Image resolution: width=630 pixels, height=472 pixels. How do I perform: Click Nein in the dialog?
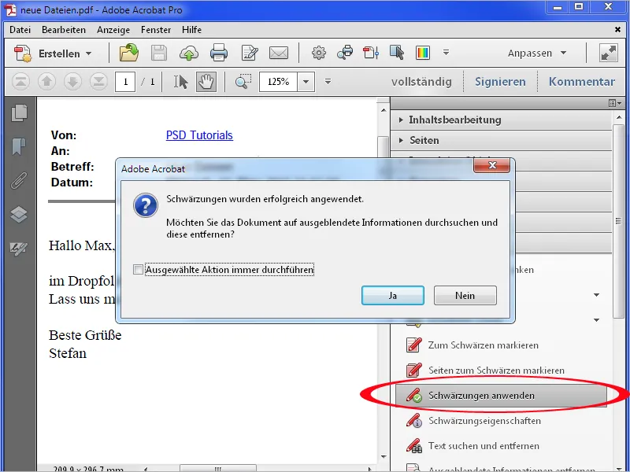tap(465, 296)
